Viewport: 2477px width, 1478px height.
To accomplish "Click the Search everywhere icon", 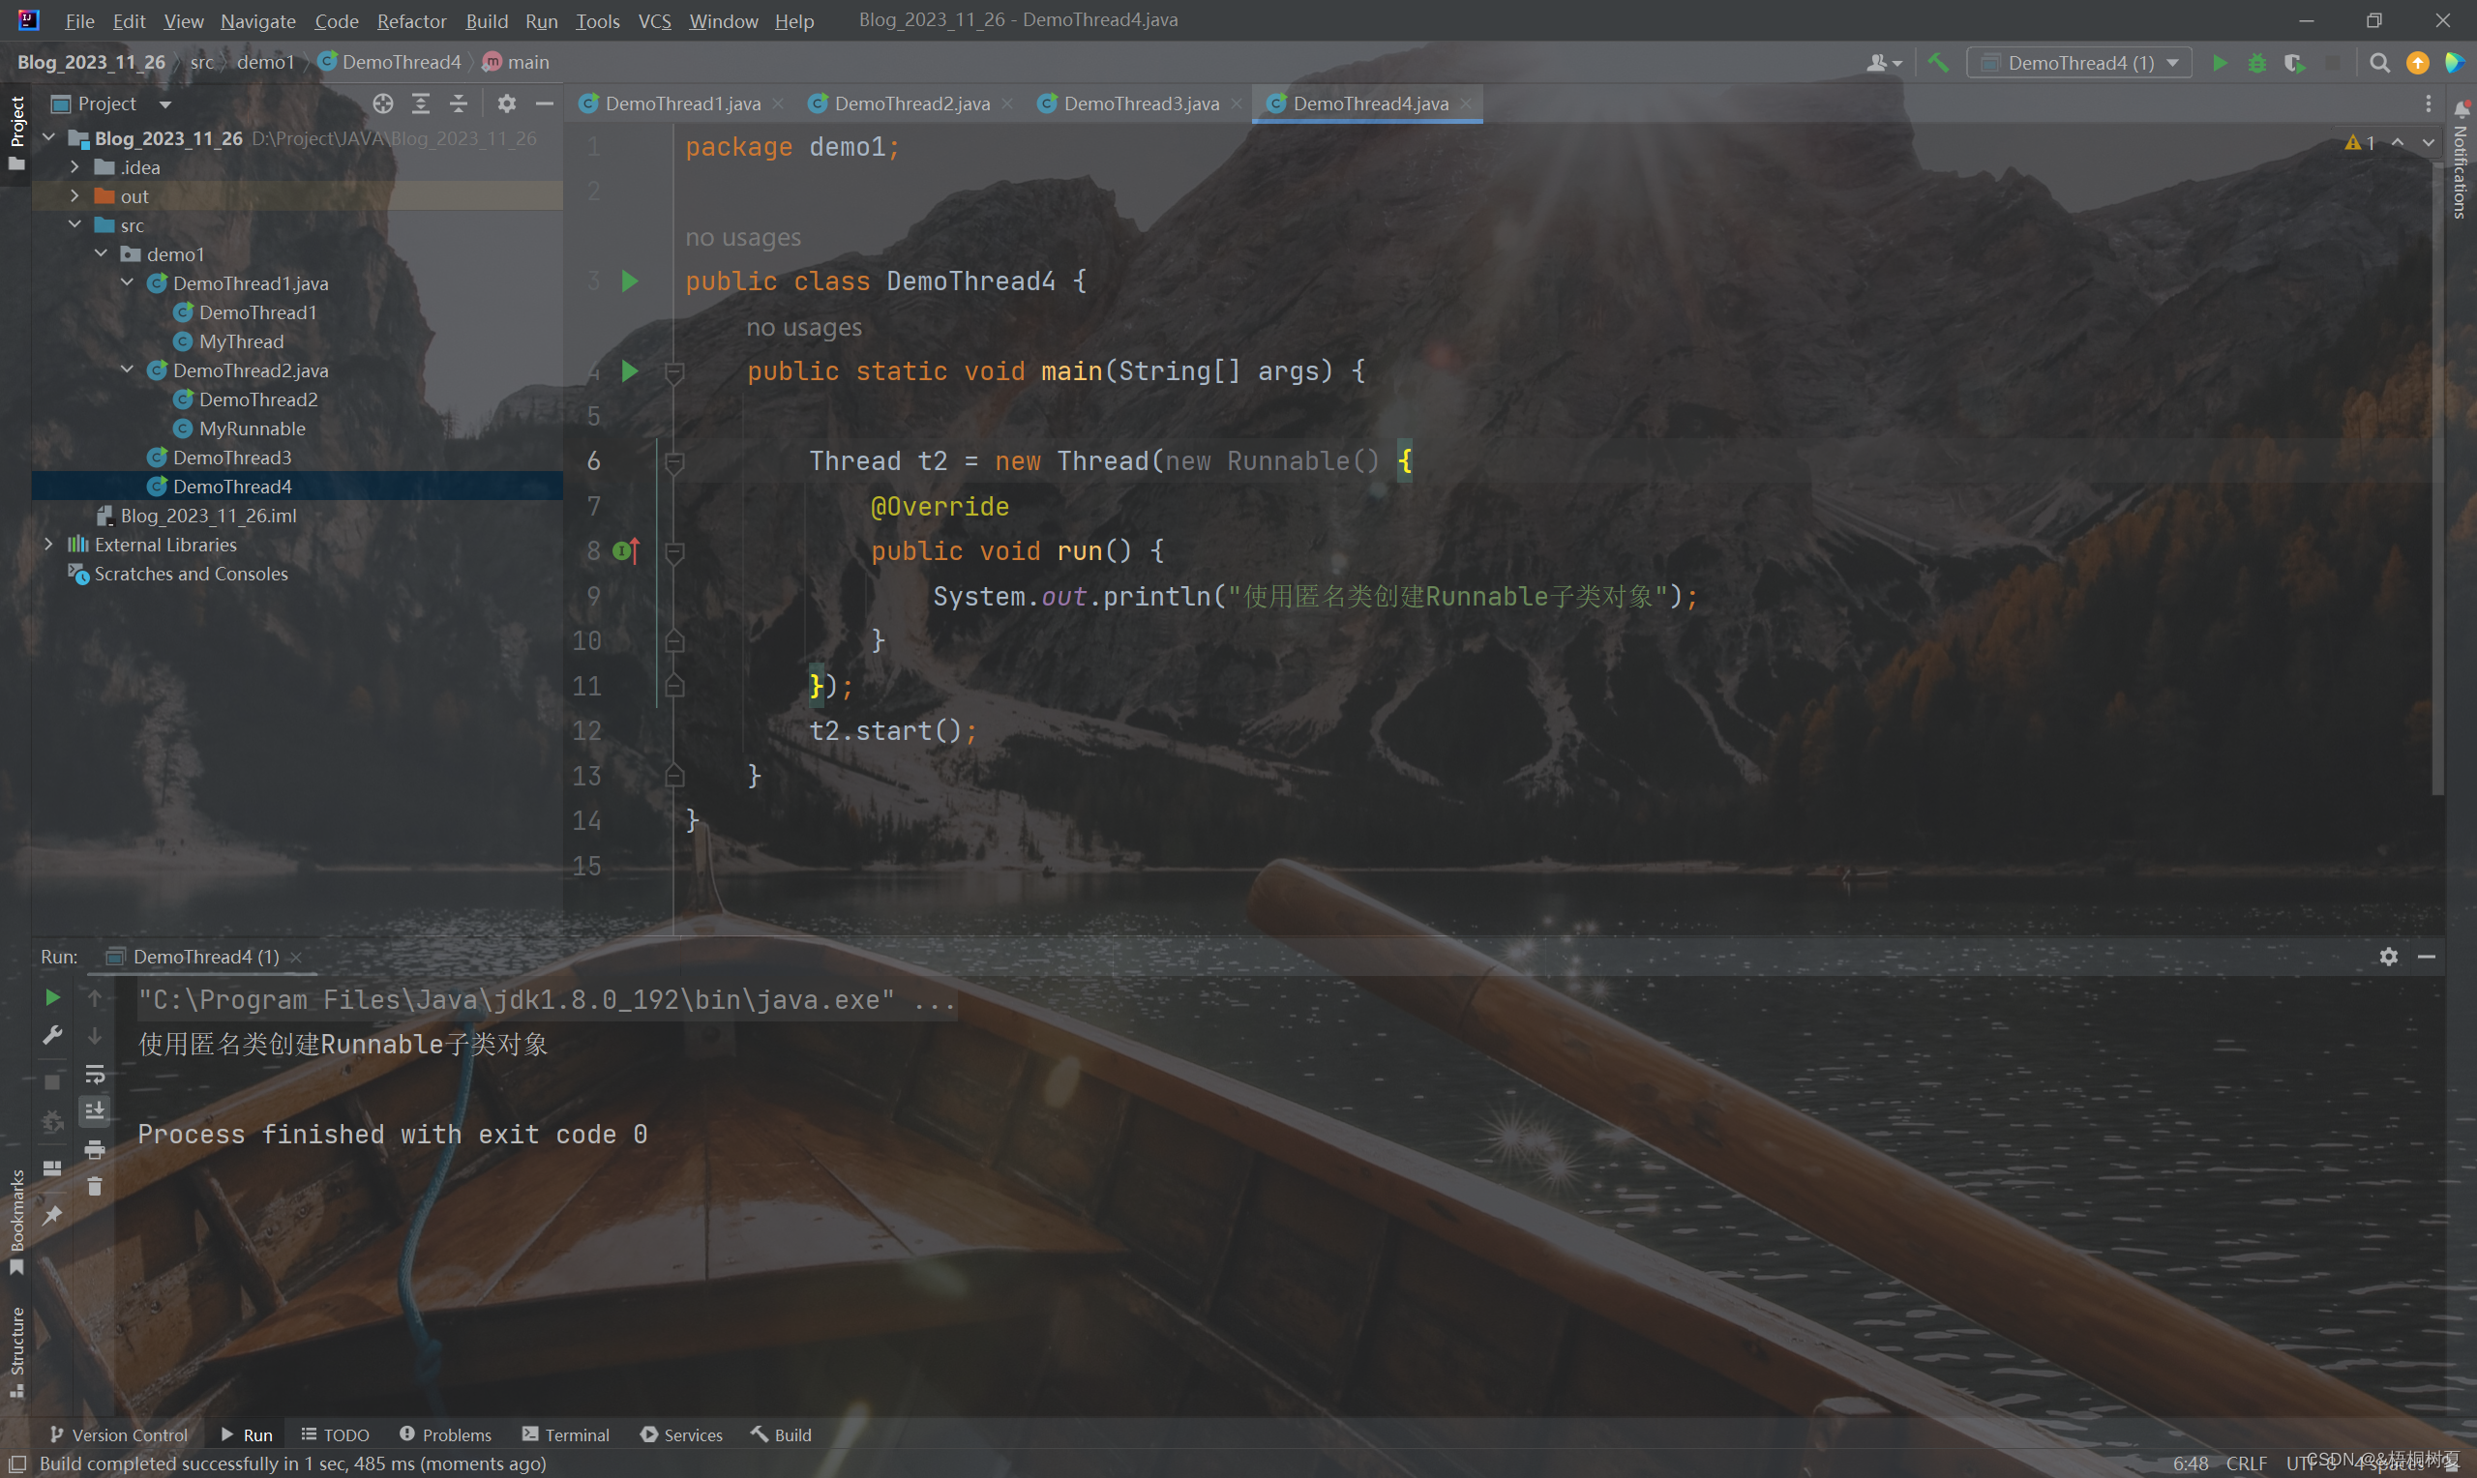I will coord(2380,63).
